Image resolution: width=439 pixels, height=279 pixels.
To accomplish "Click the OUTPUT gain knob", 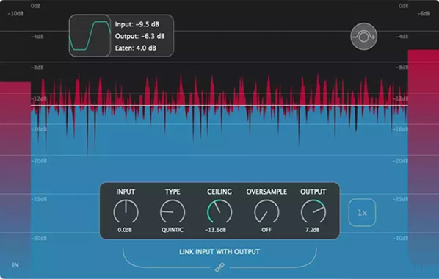I will [313, 211].
